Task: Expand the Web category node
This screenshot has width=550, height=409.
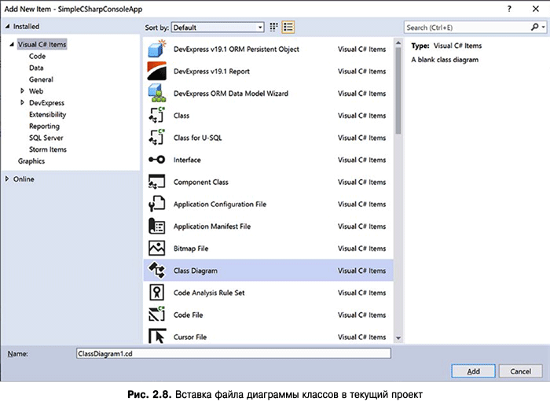Action: click(x=22, y=91)
